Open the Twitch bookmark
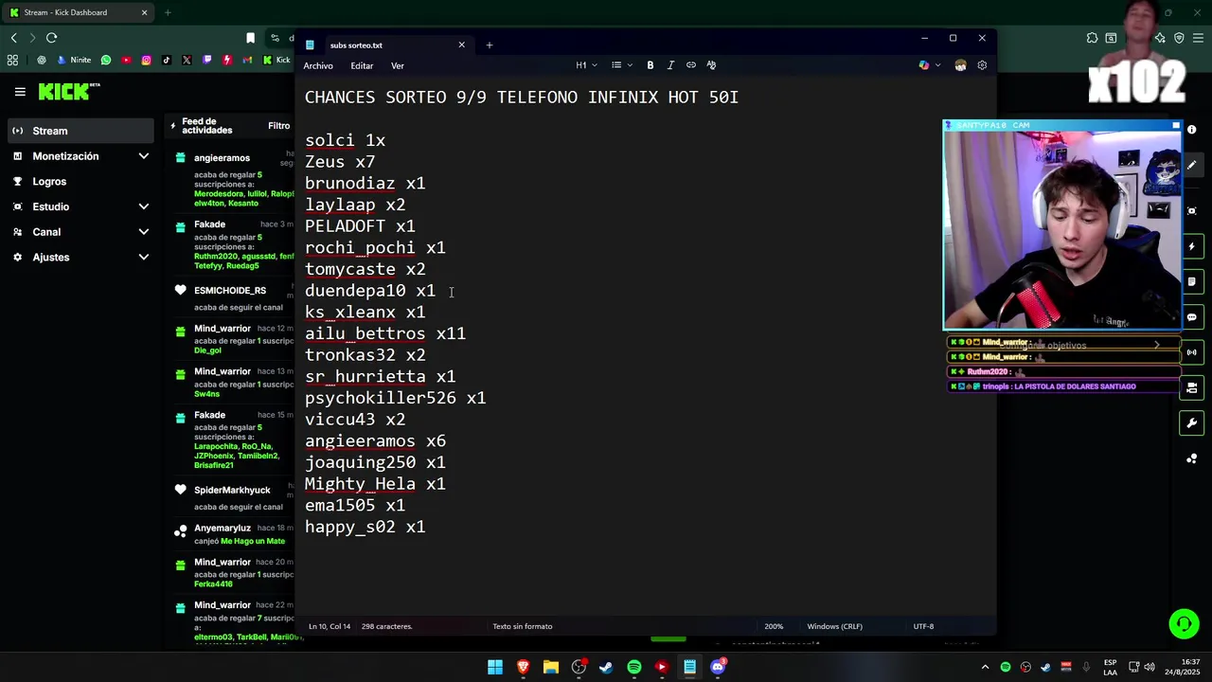Screen dimensions: 1212x682 206,60
